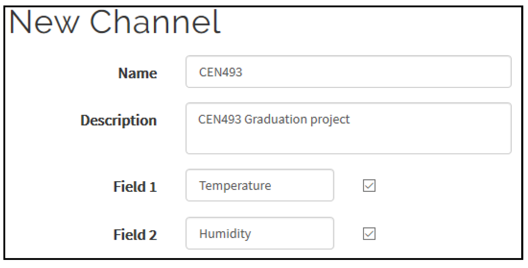This screenshot has width=528, height=268.
Task: Click the Name label
Action: [x=137, y=73]
